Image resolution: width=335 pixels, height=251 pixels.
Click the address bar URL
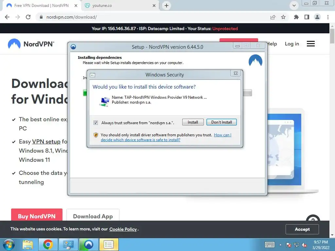point(72,17)
